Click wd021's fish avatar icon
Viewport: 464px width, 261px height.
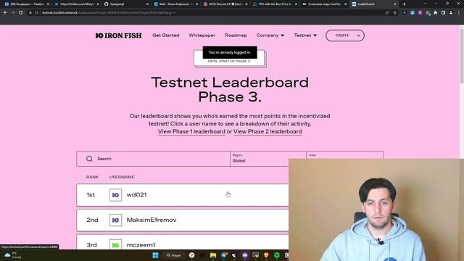point(116,195)
